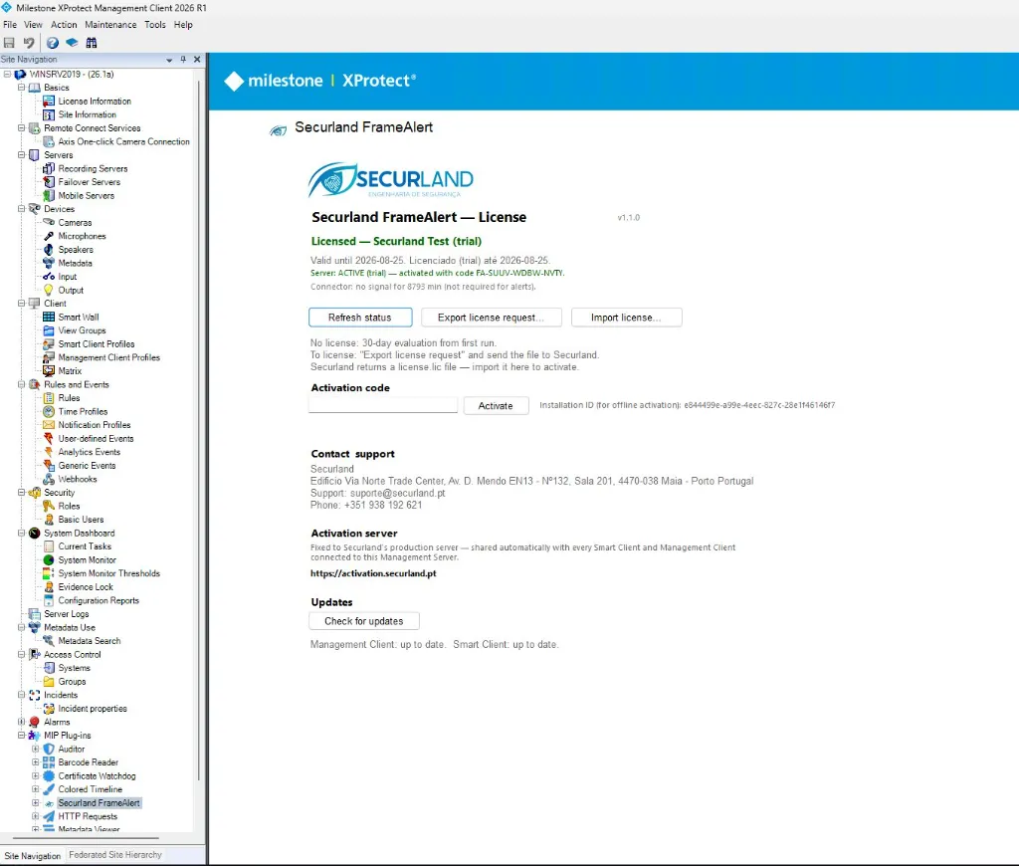Viewport: 1019px width, 866px height.
Task: Click Export license request button
Action: [491, 318]
